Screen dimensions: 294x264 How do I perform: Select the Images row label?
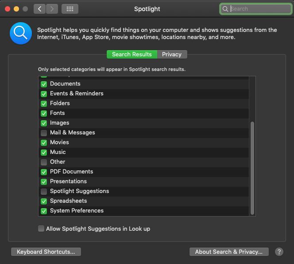60,123
